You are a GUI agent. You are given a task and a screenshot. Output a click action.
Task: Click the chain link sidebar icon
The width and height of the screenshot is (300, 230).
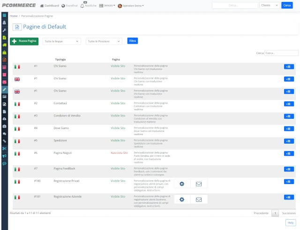point(4,141)
